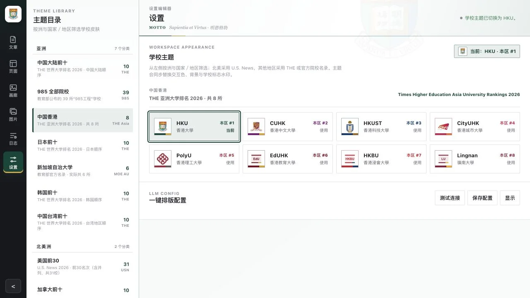
Task: Open the 画廊 gallery section
Action: click(x=13, y=91)
